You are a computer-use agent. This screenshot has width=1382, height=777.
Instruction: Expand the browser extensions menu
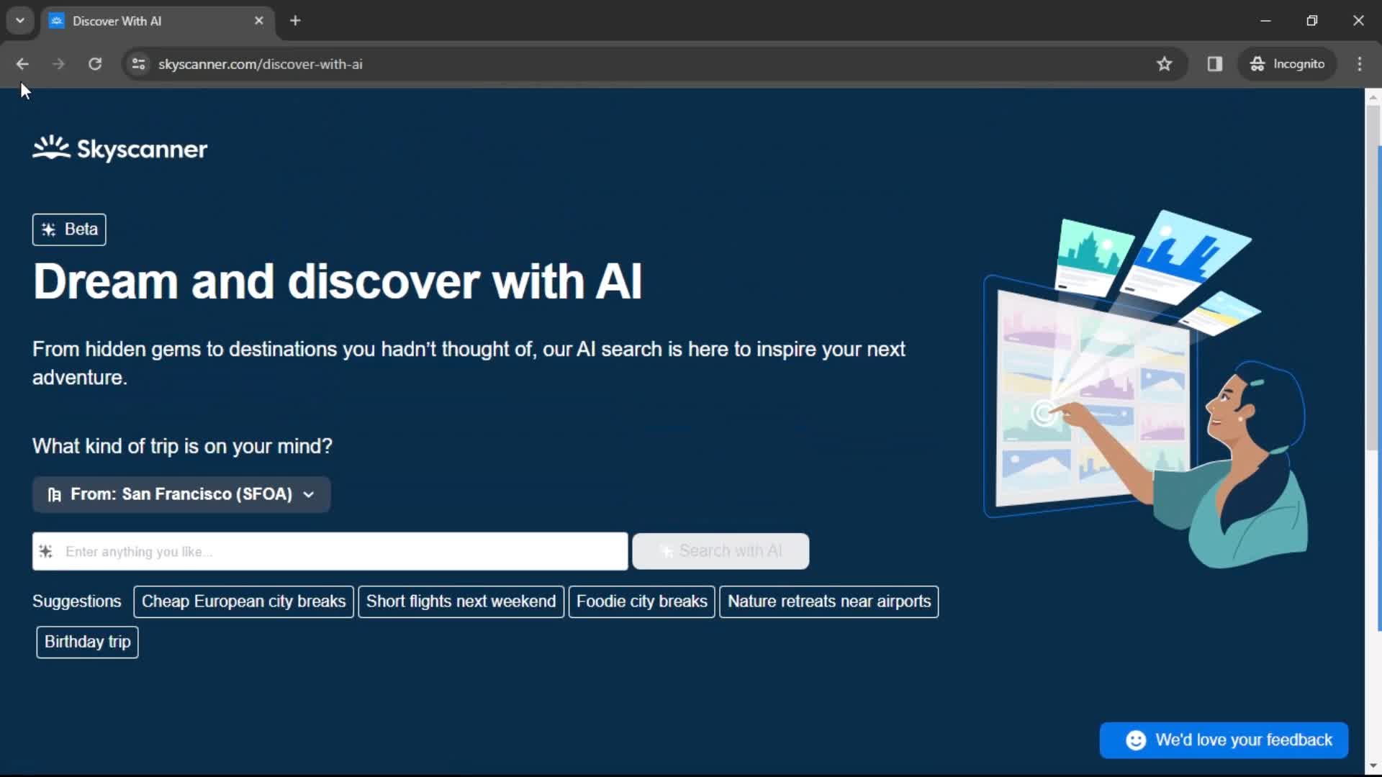click(1215, 63)
